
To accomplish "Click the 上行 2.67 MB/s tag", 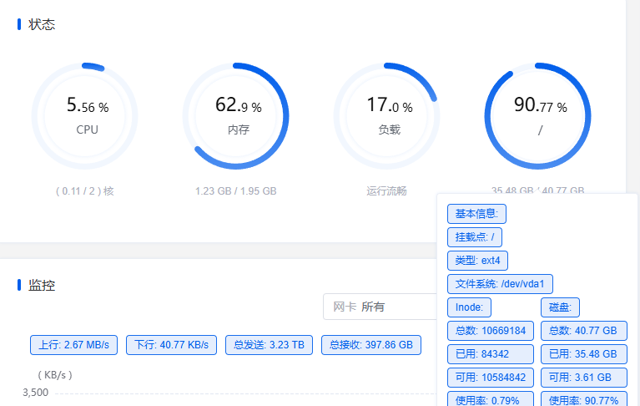I will (x=74, y=345).
